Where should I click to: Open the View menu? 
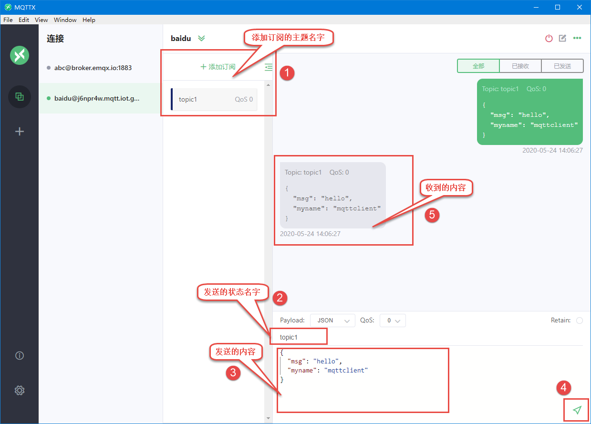(x=41, y=20)
